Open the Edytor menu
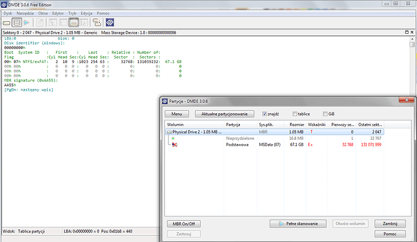This screenshot has height=242, width=417. tap(57, 13)
